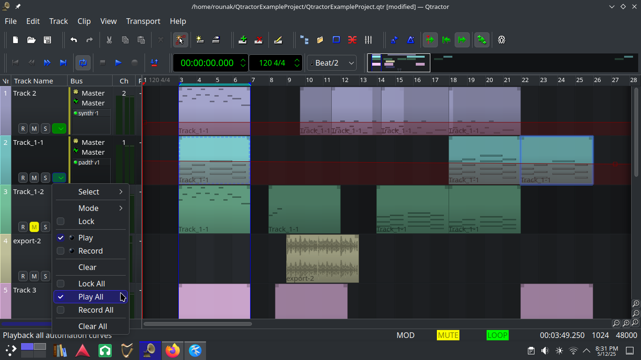Open the Mixer window from the toolbar
The image size is (641, 360).
368,40
